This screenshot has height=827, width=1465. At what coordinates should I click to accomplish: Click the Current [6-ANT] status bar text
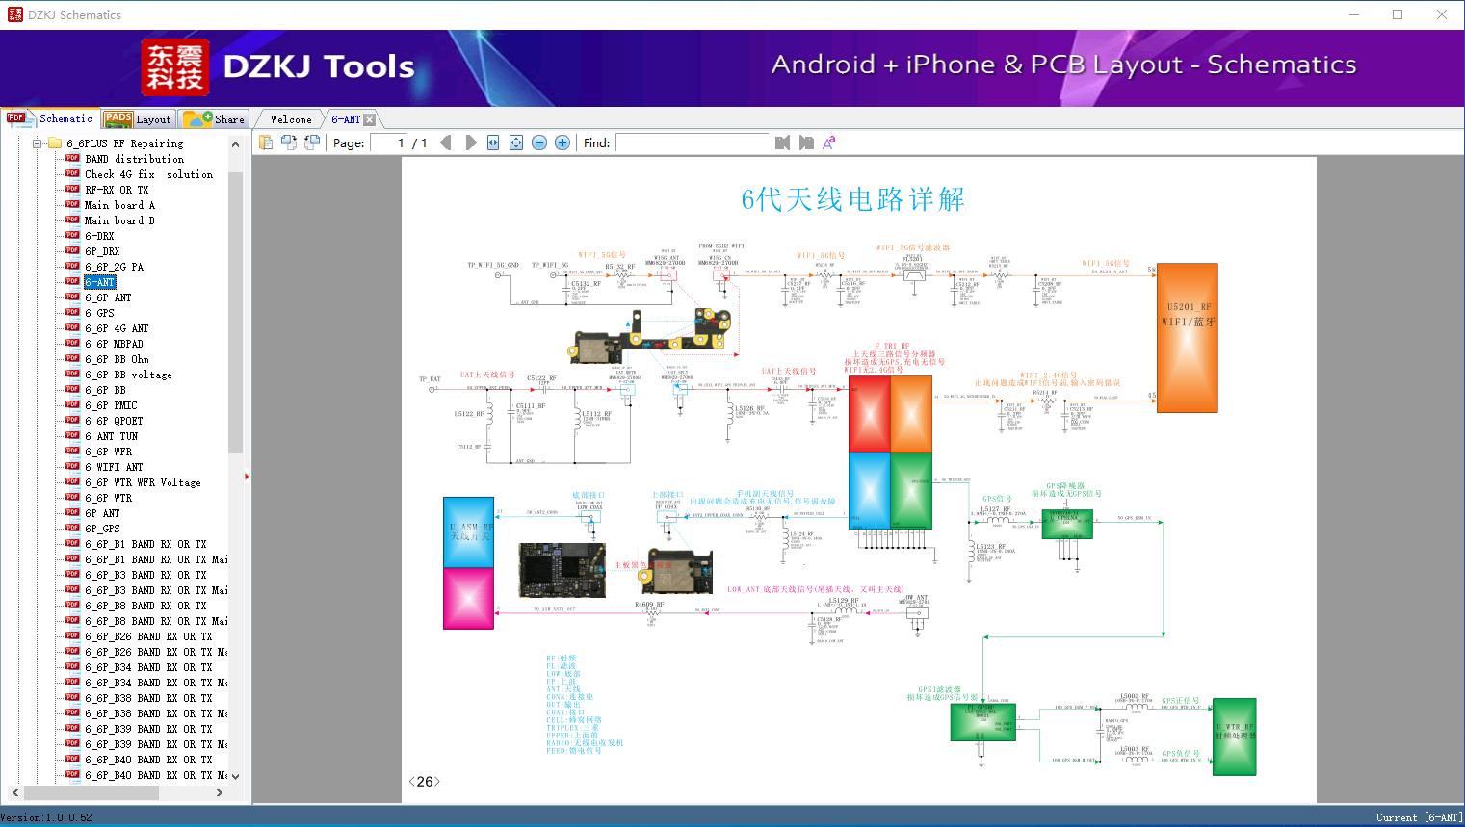(1419, 817)
